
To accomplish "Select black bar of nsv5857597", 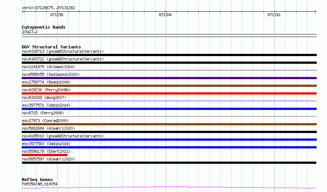I will click(x=169, y=163).
